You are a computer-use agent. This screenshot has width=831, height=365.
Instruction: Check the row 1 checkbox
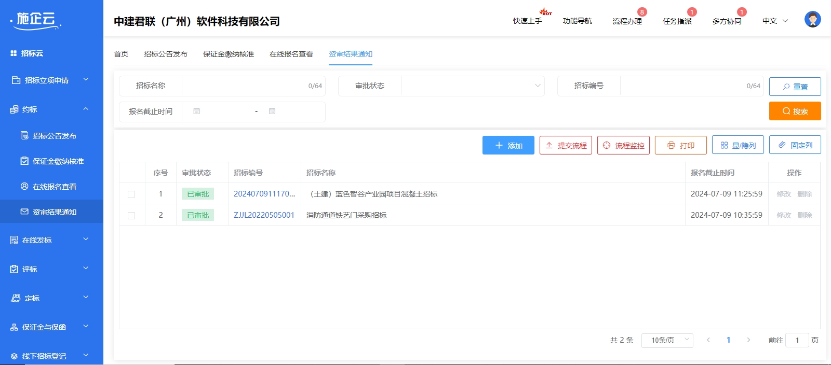(131, 194)
